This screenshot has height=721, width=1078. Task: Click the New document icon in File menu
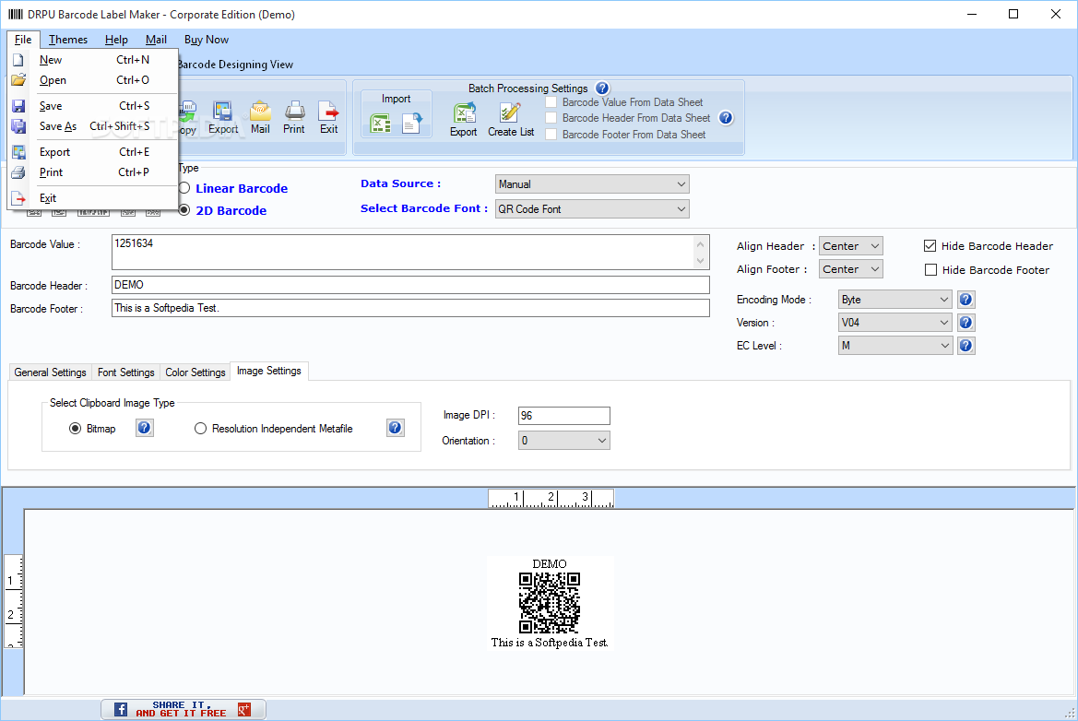pos(18,60)
